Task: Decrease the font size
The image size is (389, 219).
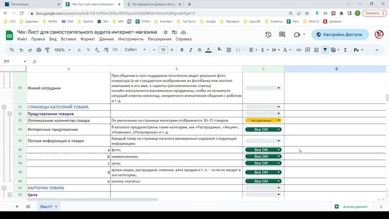Action: click(154, 50)
